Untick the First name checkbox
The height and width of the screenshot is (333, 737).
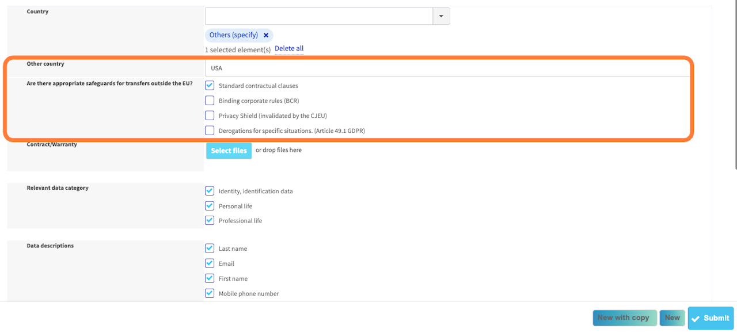(210, 278)
